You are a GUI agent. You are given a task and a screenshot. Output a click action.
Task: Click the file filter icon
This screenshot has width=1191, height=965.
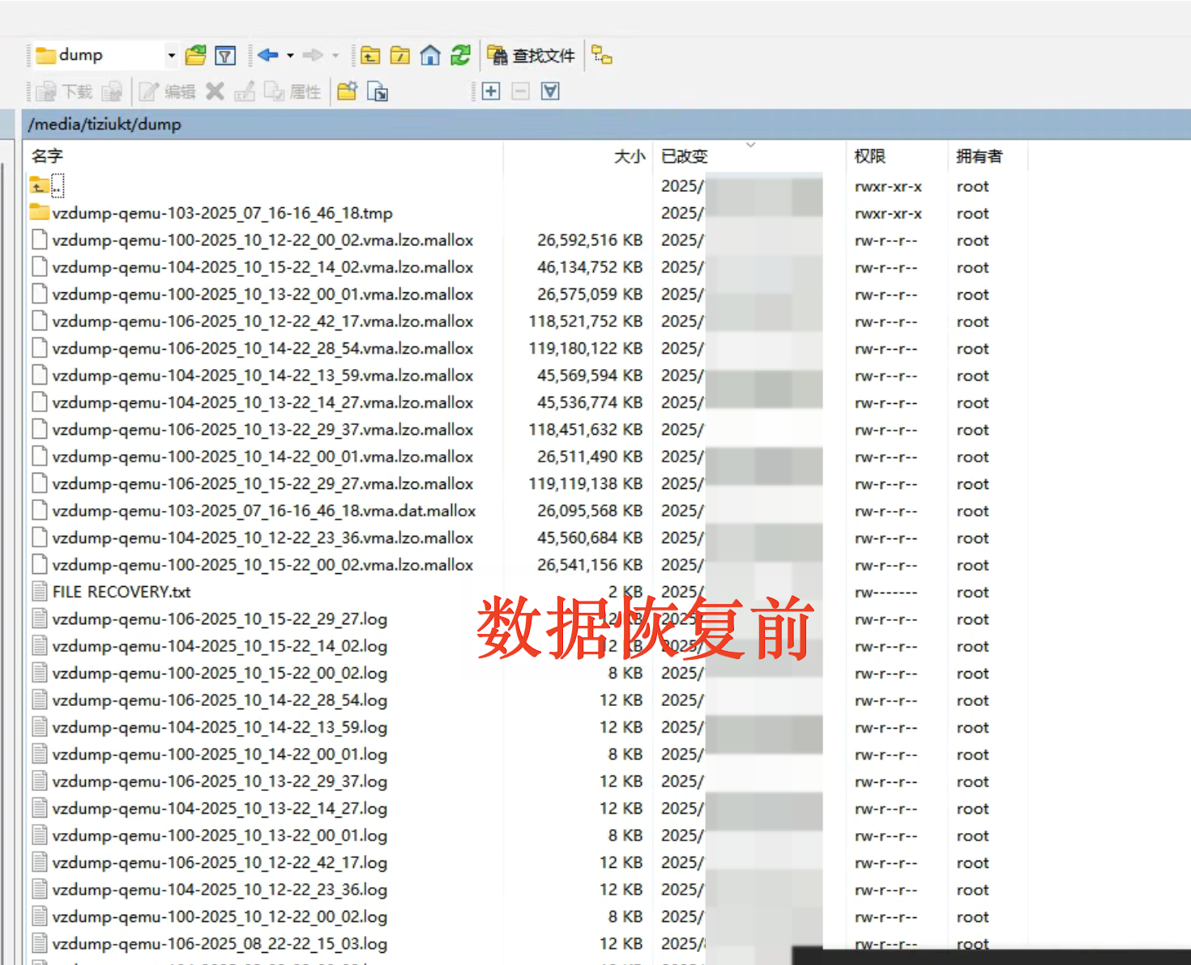[x=225, y=55]
